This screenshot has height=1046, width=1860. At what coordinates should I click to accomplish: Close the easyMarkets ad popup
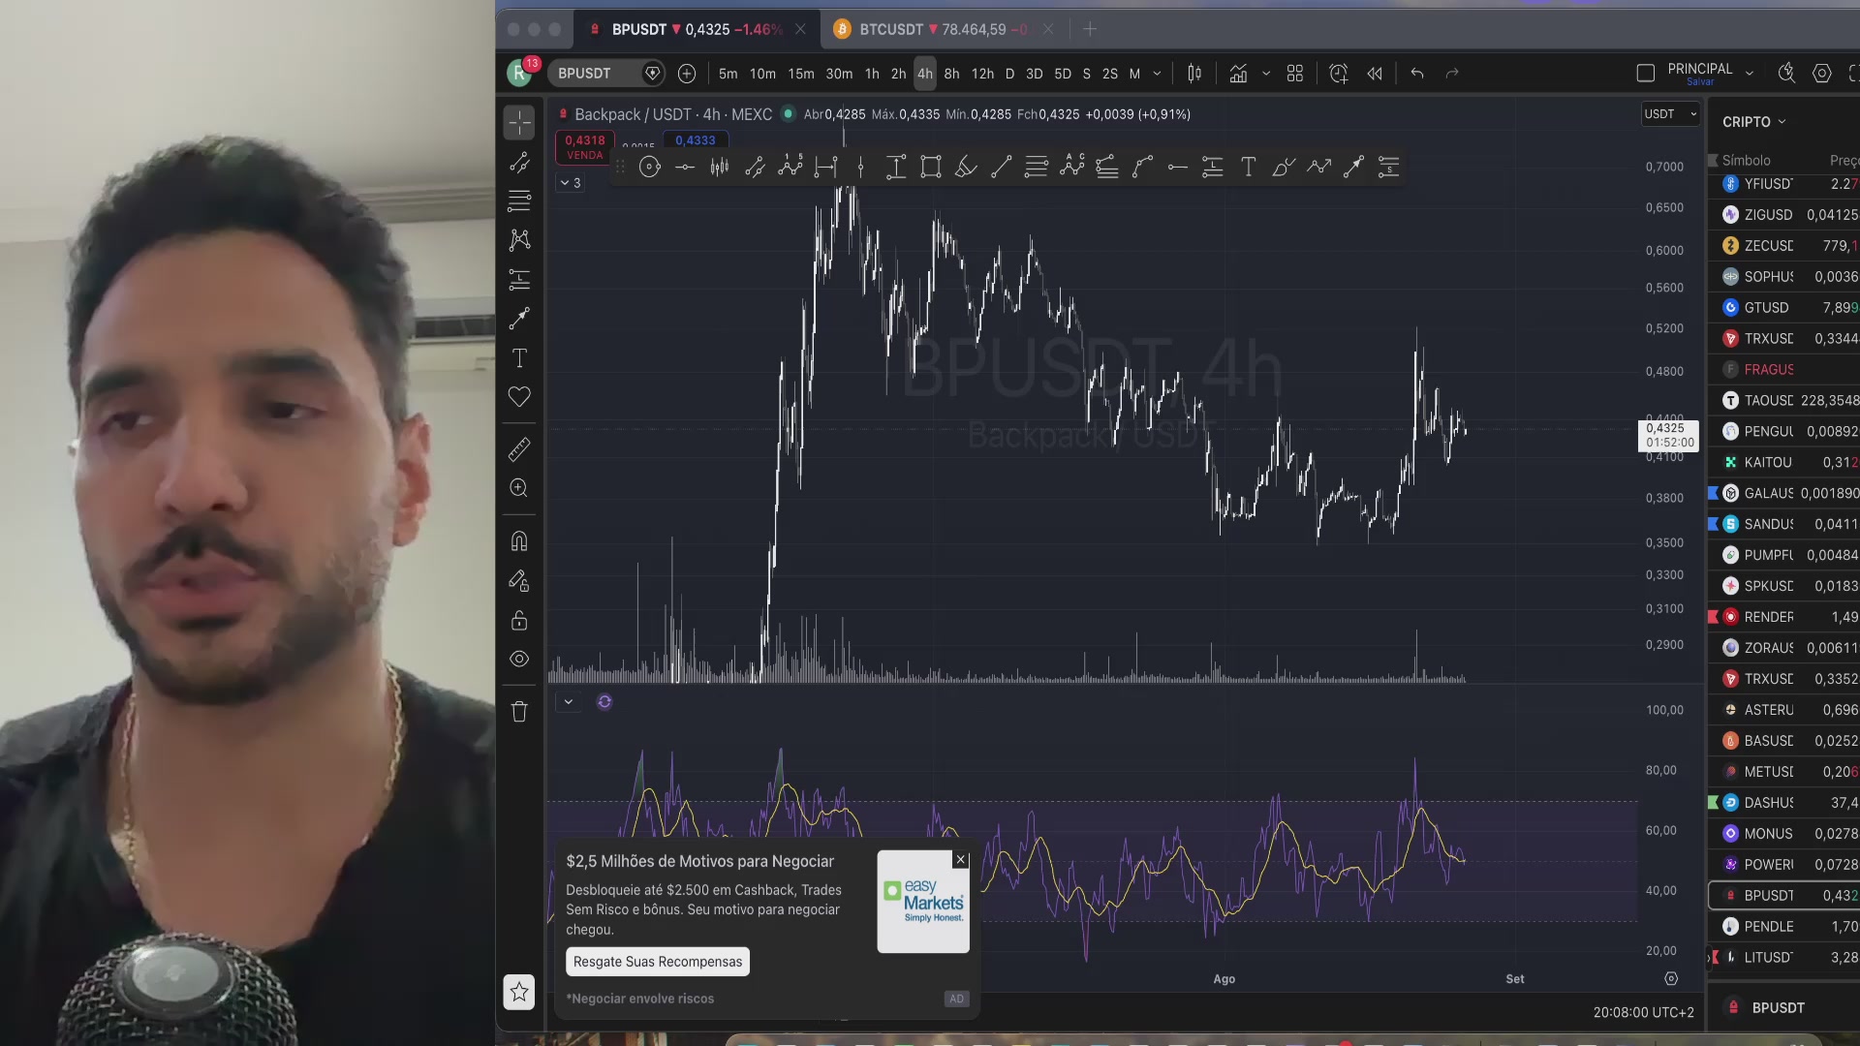click(961, 860)
